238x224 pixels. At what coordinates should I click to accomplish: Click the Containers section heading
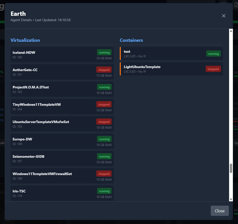coord(131,40)
